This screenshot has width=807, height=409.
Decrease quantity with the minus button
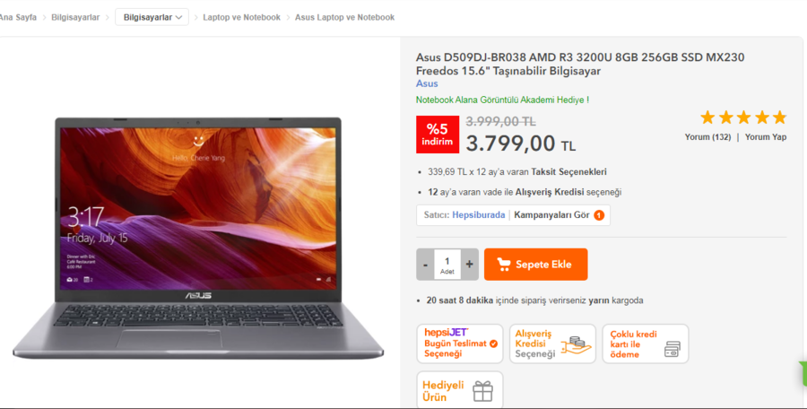click(425, 265)
